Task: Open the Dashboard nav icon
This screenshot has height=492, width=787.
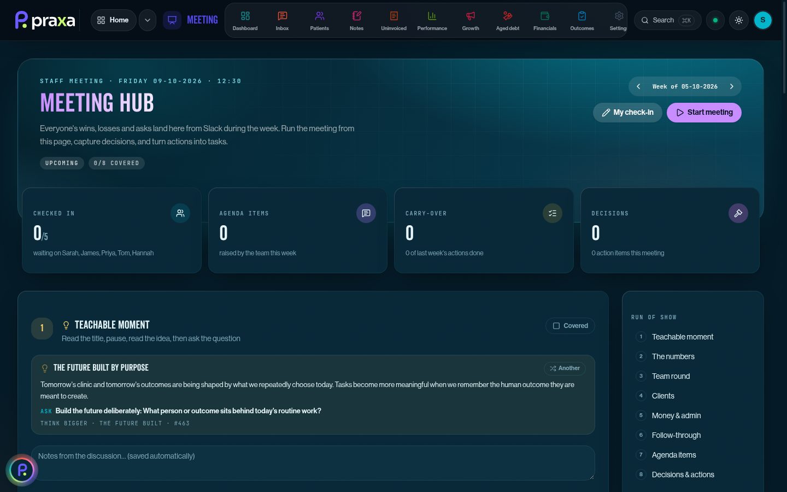Action: click(x=245, y=20)
